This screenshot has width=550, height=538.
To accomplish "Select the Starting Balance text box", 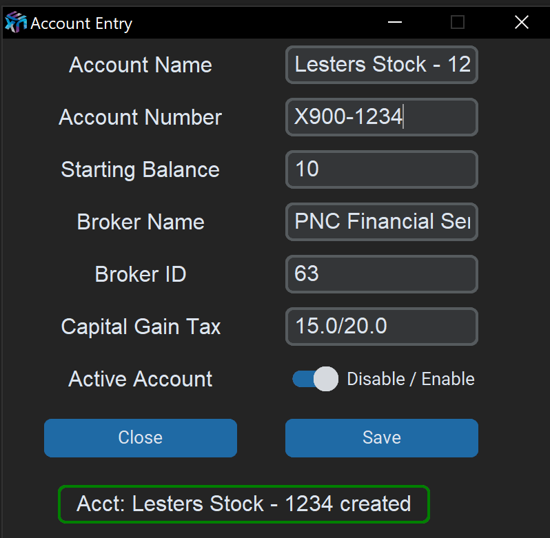I will [x=381, y=169].
